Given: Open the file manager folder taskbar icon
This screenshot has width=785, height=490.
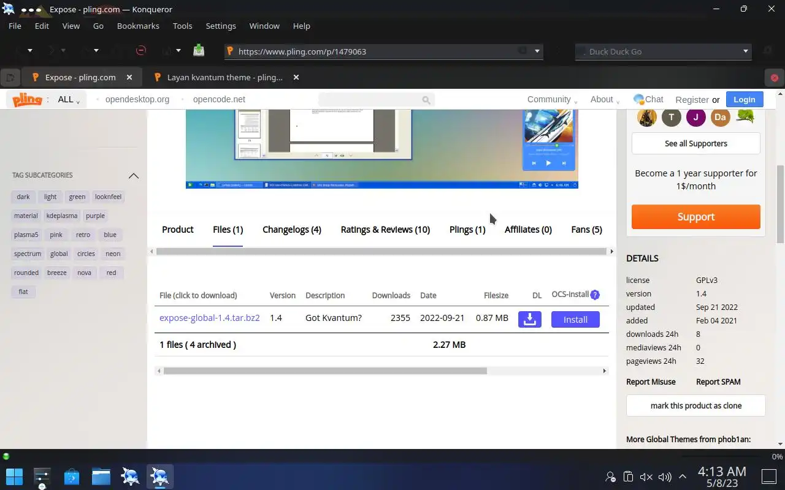Looking at the screenshot, I should point(101,477).
